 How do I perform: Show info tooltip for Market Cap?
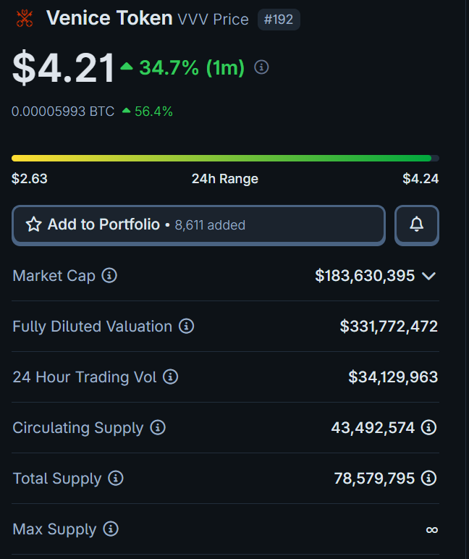pyautogui.click(x=109, y=276)
